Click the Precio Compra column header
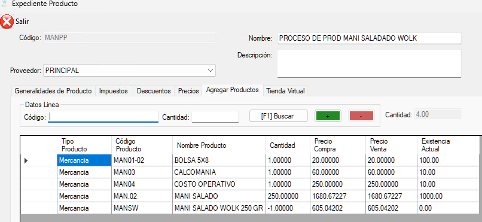Viewport: 482px width, 222px height. click(338, 145)
